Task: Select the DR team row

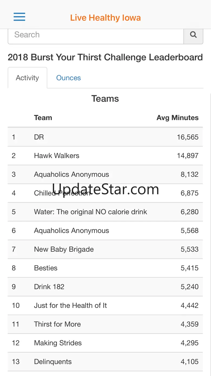Action: (x=105, y=137)
